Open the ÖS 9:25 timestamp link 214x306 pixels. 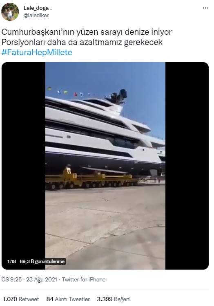tap(11, 279)
